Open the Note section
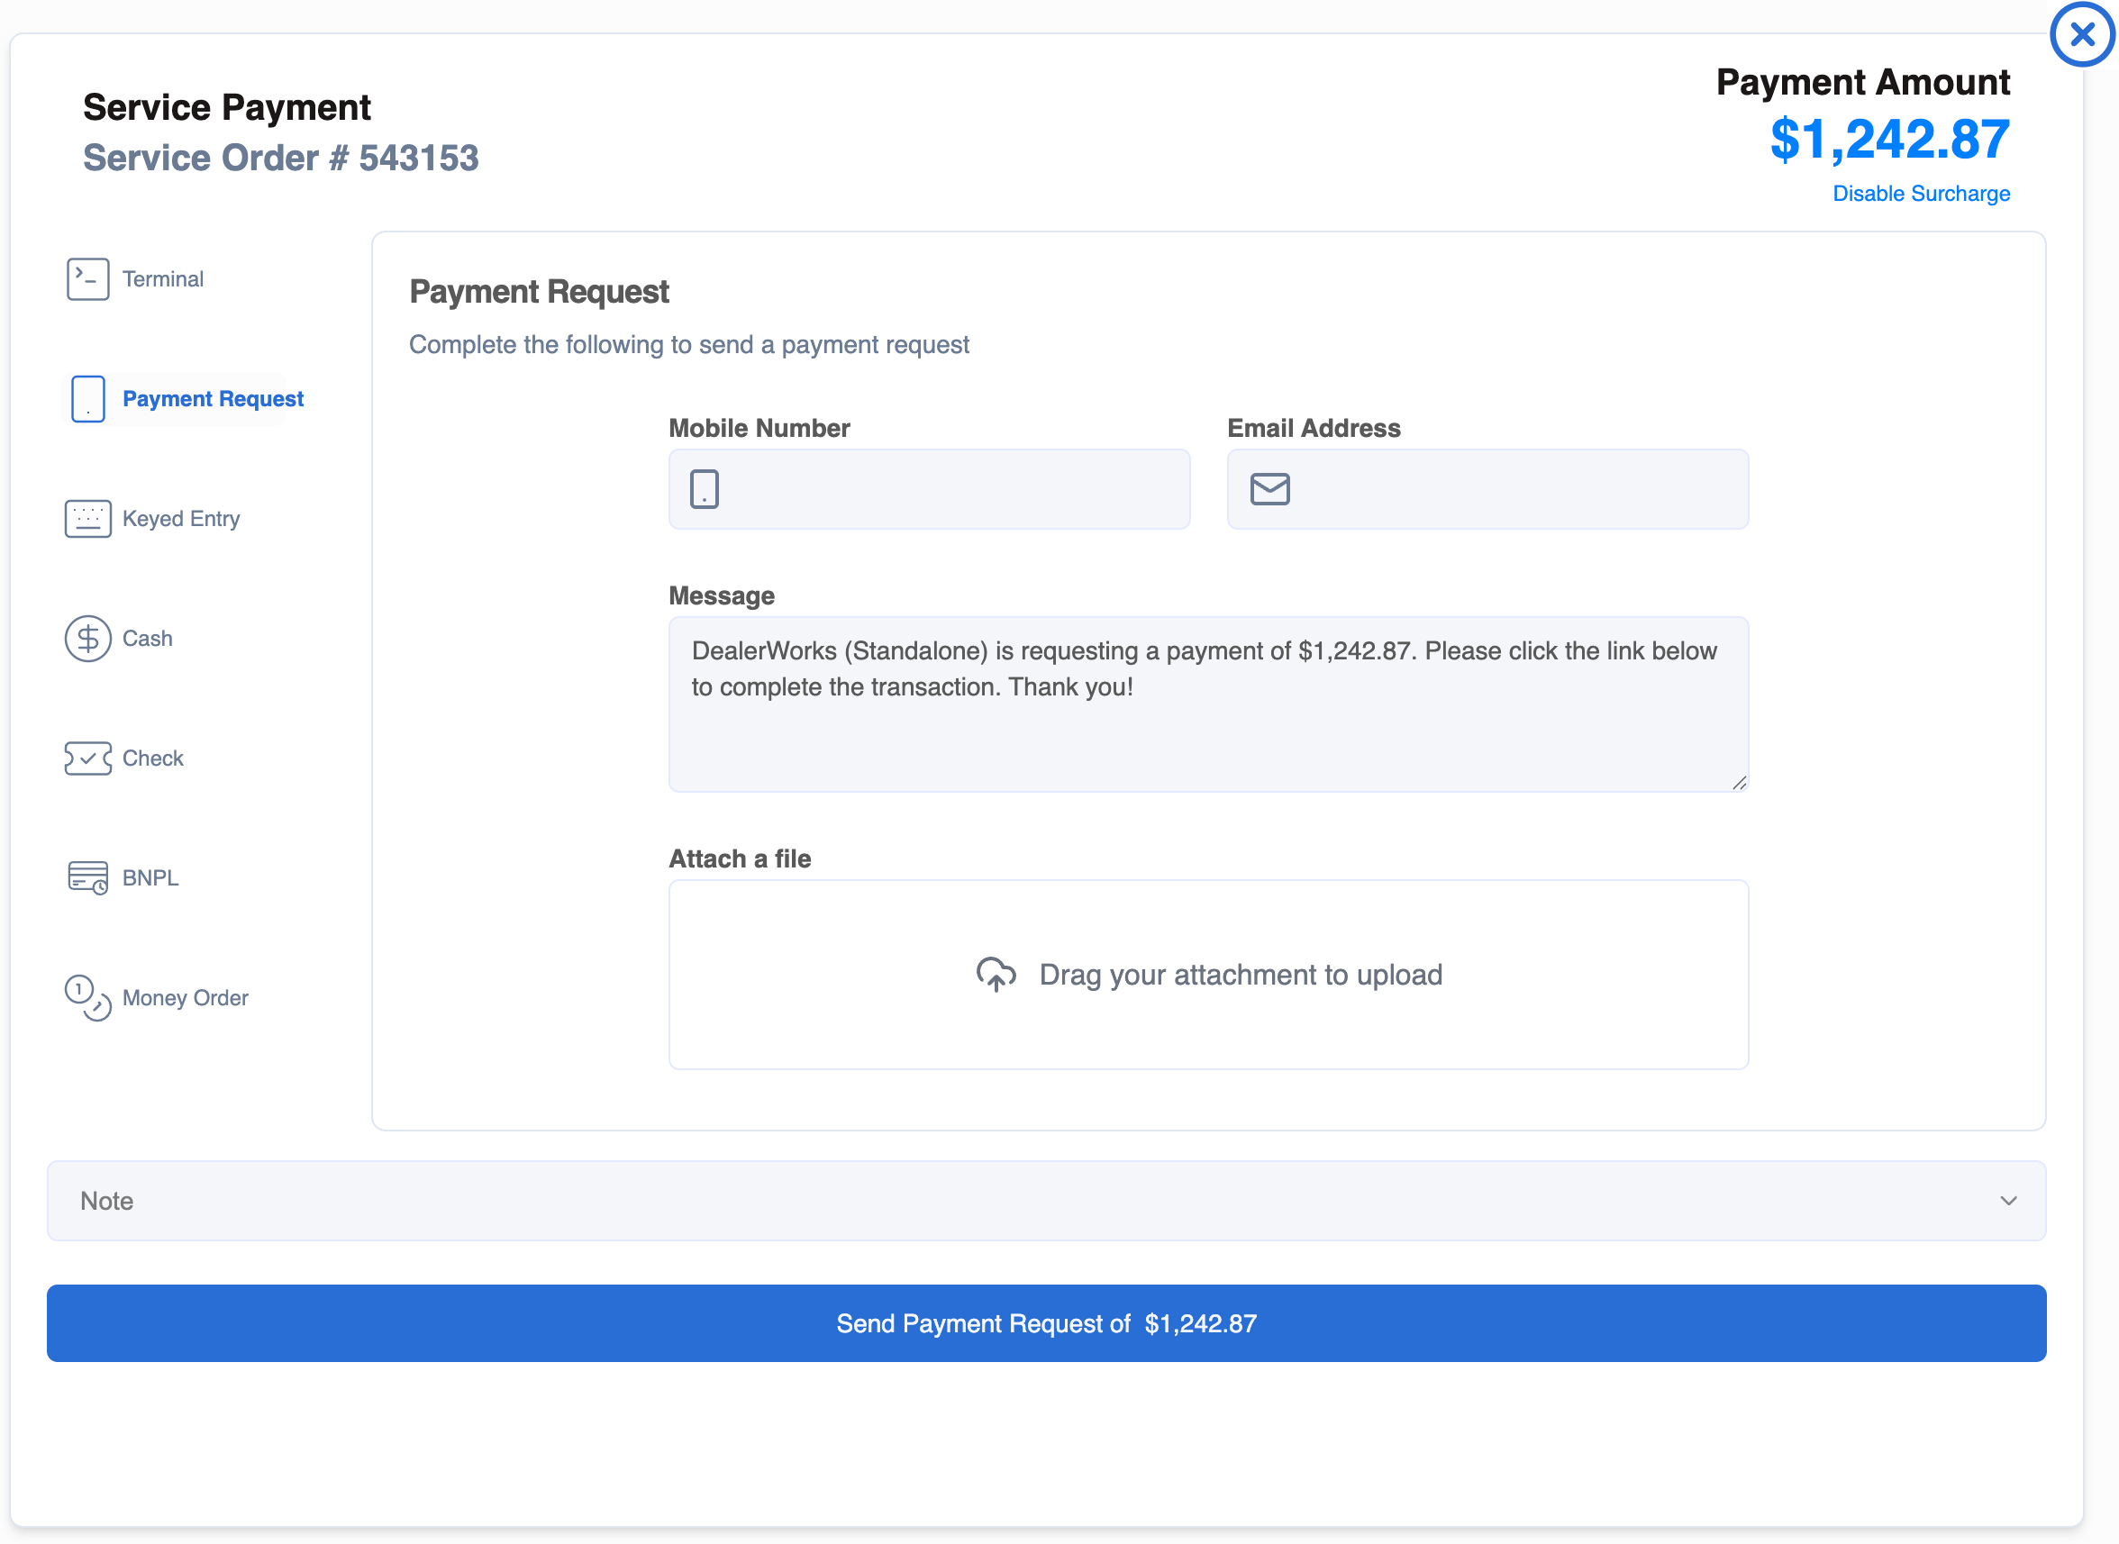 [x=1045, y=1201]
